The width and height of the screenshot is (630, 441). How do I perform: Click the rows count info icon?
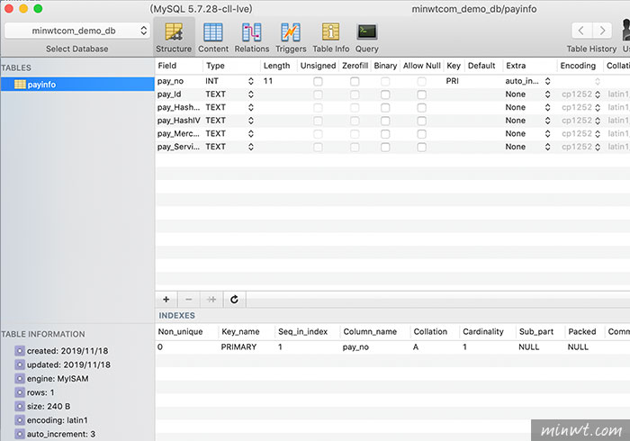point(20,392)
